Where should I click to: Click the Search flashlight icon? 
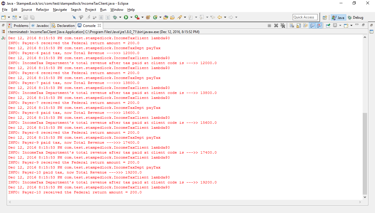pos(179,18)
